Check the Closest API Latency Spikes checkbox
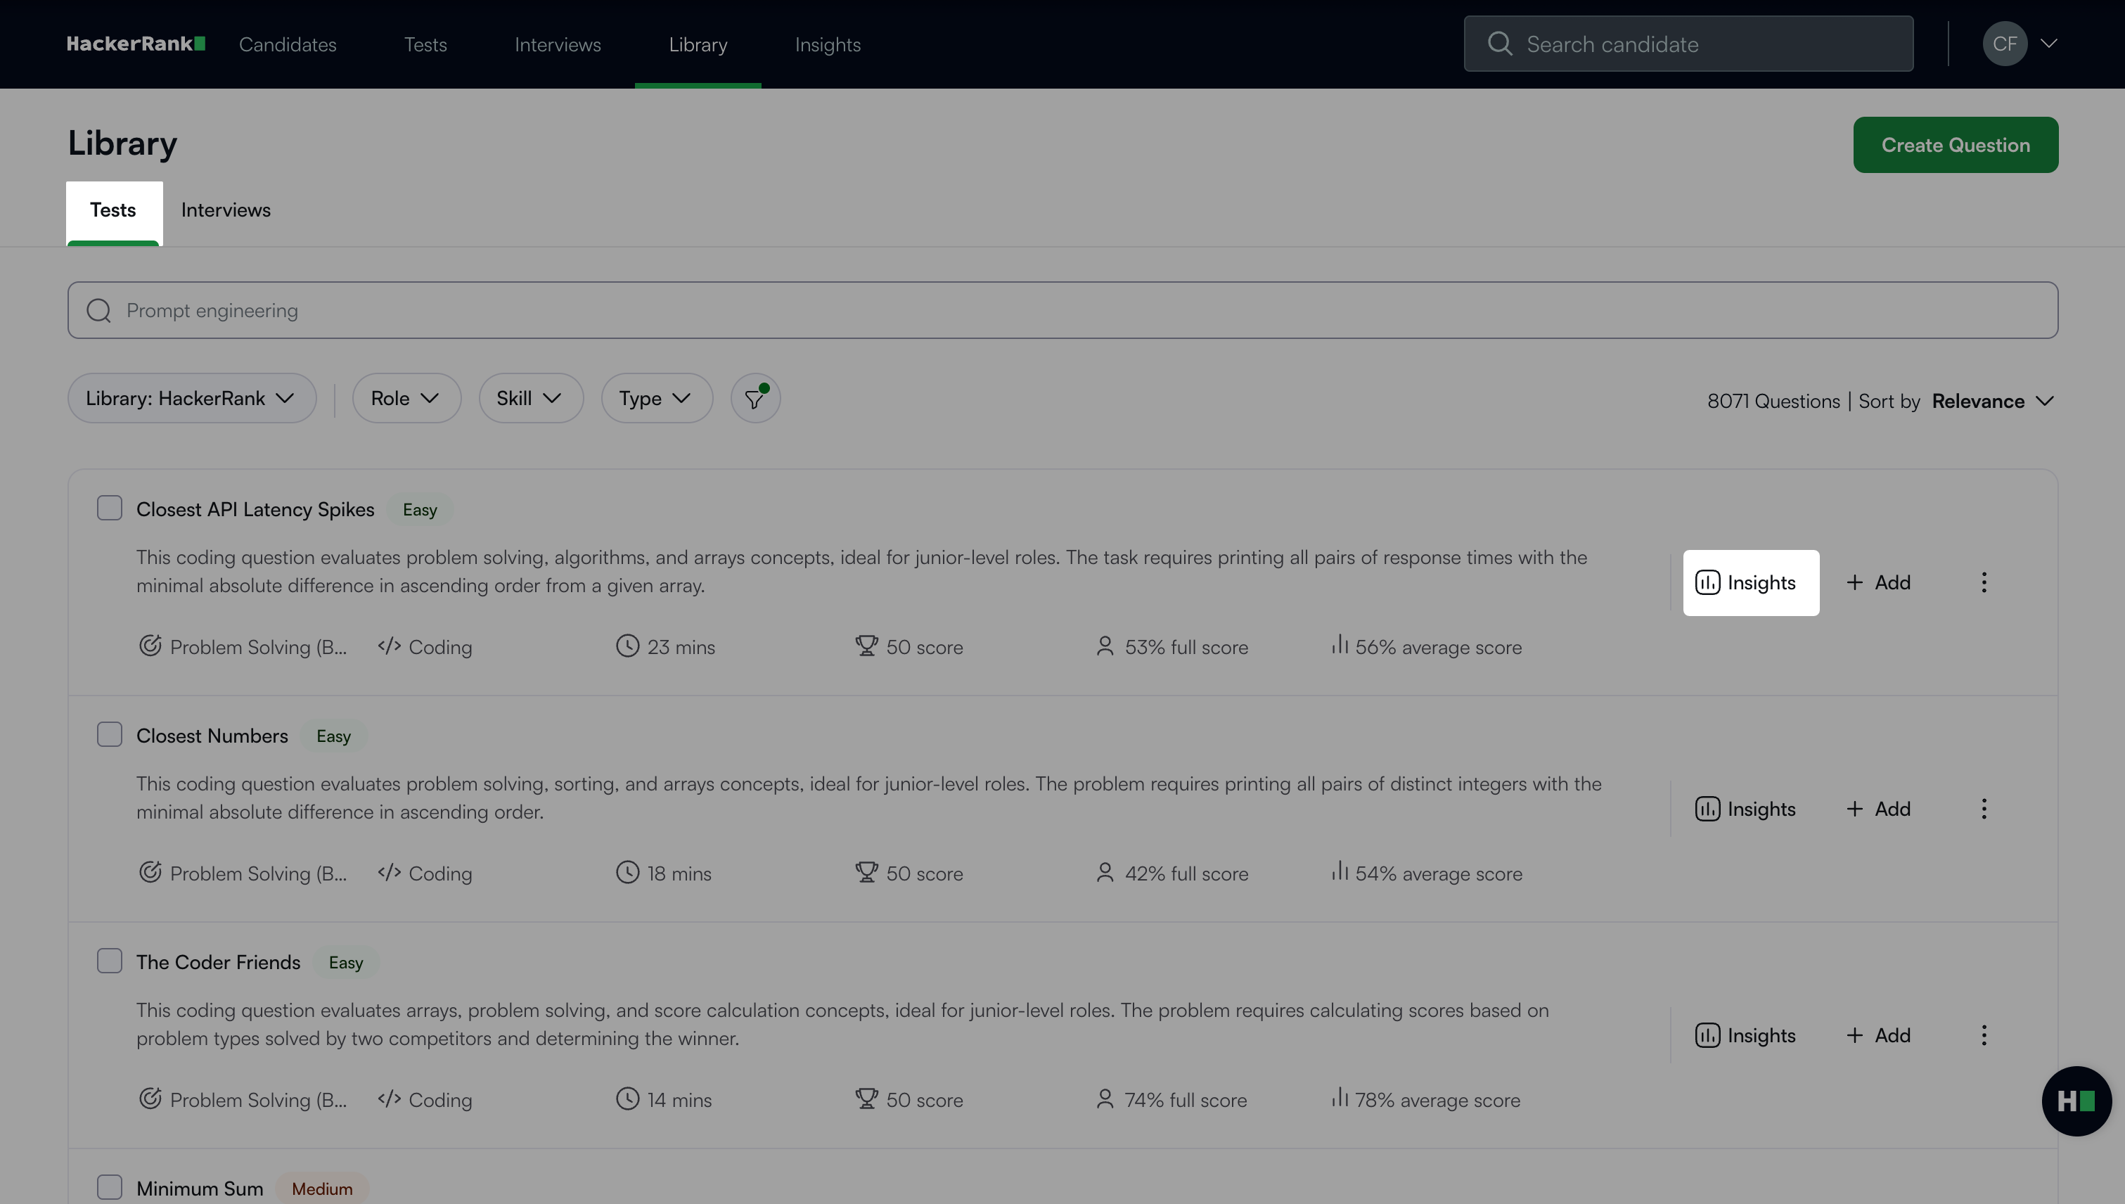 [x=109, y=508]
